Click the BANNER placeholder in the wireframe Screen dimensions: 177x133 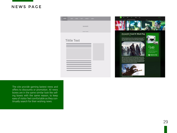point(86,26)
